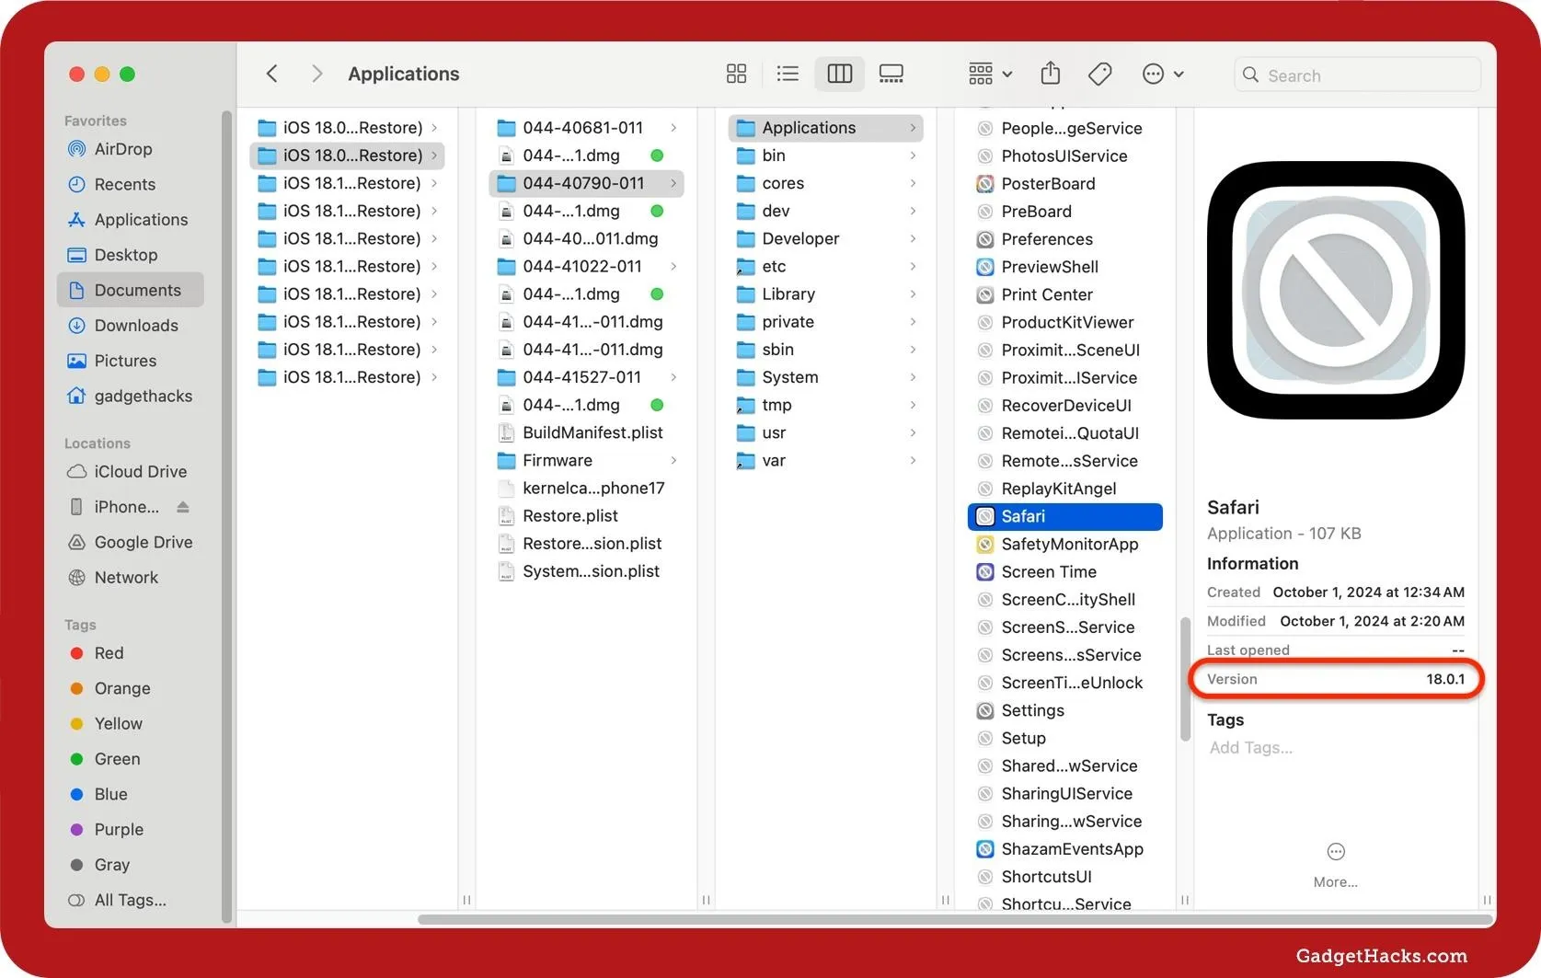The image size is (1541, 978).
Task: Click the horizontal scrollbar at bottom
Action: tap(955, 919)
